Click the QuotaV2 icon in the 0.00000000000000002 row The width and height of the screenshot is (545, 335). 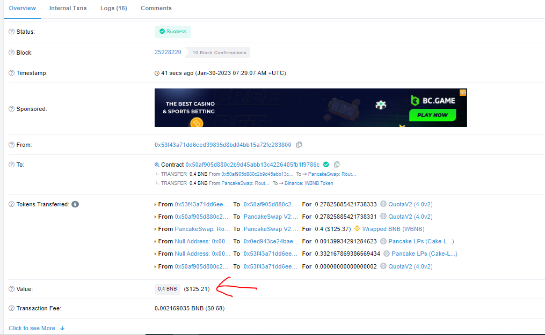pos(383,266)
